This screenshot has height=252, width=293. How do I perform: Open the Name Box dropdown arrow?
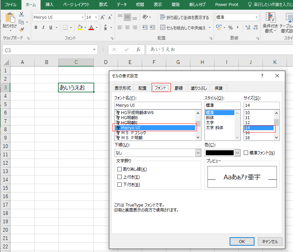point(95,50)
